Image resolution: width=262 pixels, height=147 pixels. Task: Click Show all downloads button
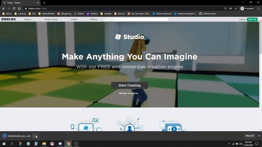point(250,136)
